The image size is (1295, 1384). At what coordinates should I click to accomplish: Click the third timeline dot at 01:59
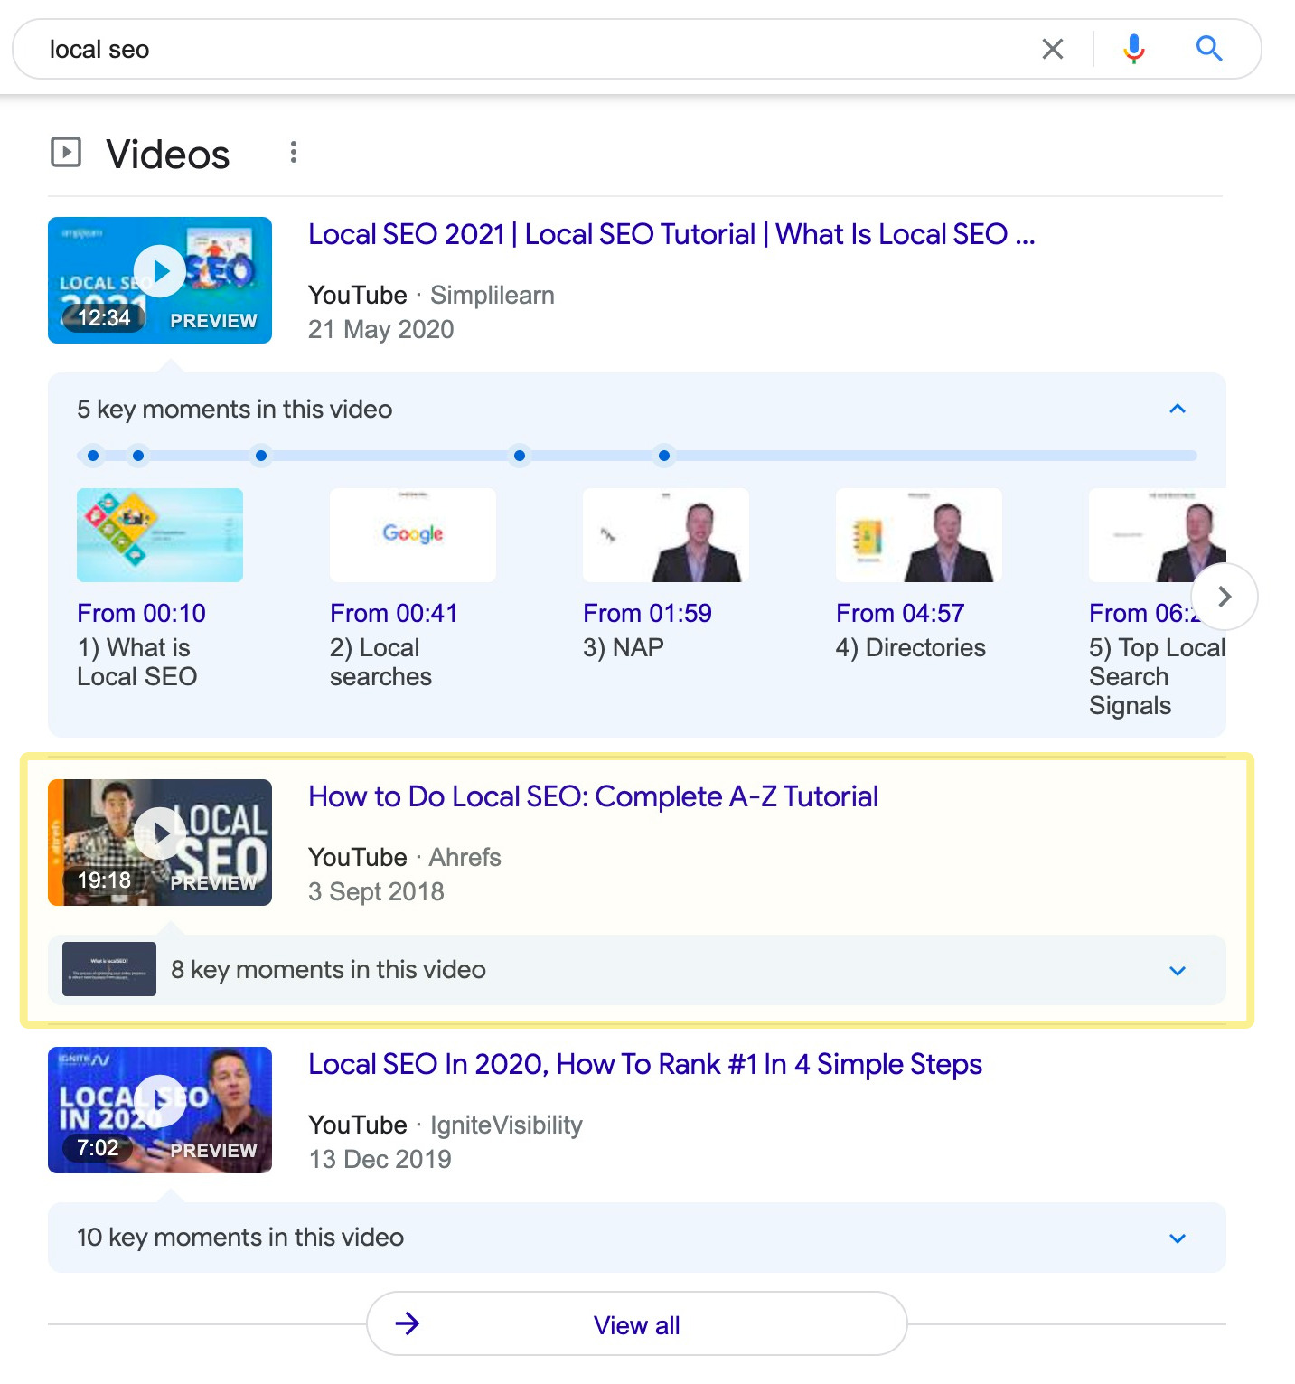coord(261,456)
